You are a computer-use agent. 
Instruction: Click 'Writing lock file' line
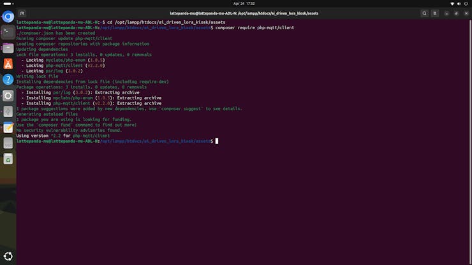coord(37,76)
